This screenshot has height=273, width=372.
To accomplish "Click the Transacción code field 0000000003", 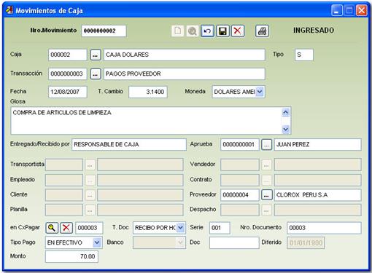I will click(68, 74).
